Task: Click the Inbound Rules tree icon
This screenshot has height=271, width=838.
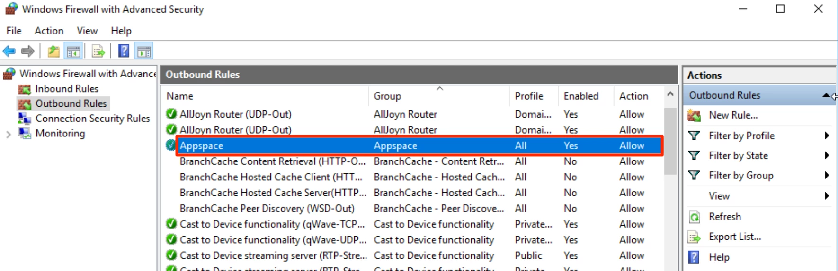Action: tap(24, 89)
